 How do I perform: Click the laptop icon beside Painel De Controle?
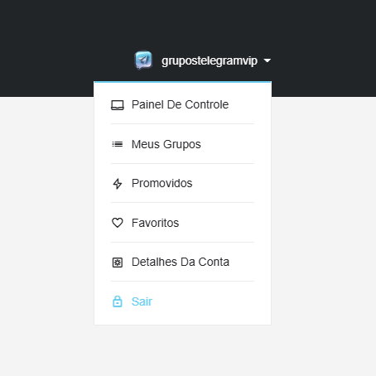(x=118, y=105)
